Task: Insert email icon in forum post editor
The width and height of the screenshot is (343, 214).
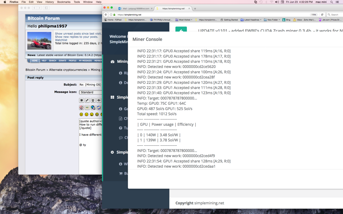Action: tap(99, 108)
